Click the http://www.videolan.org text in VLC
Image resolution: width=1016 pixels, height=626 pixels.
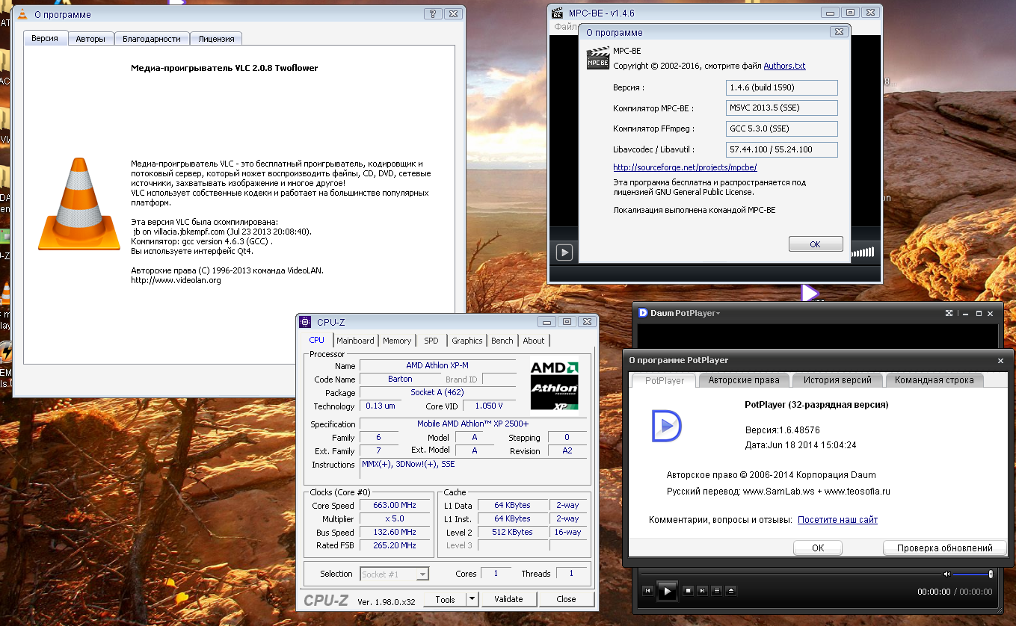[176, 280]
